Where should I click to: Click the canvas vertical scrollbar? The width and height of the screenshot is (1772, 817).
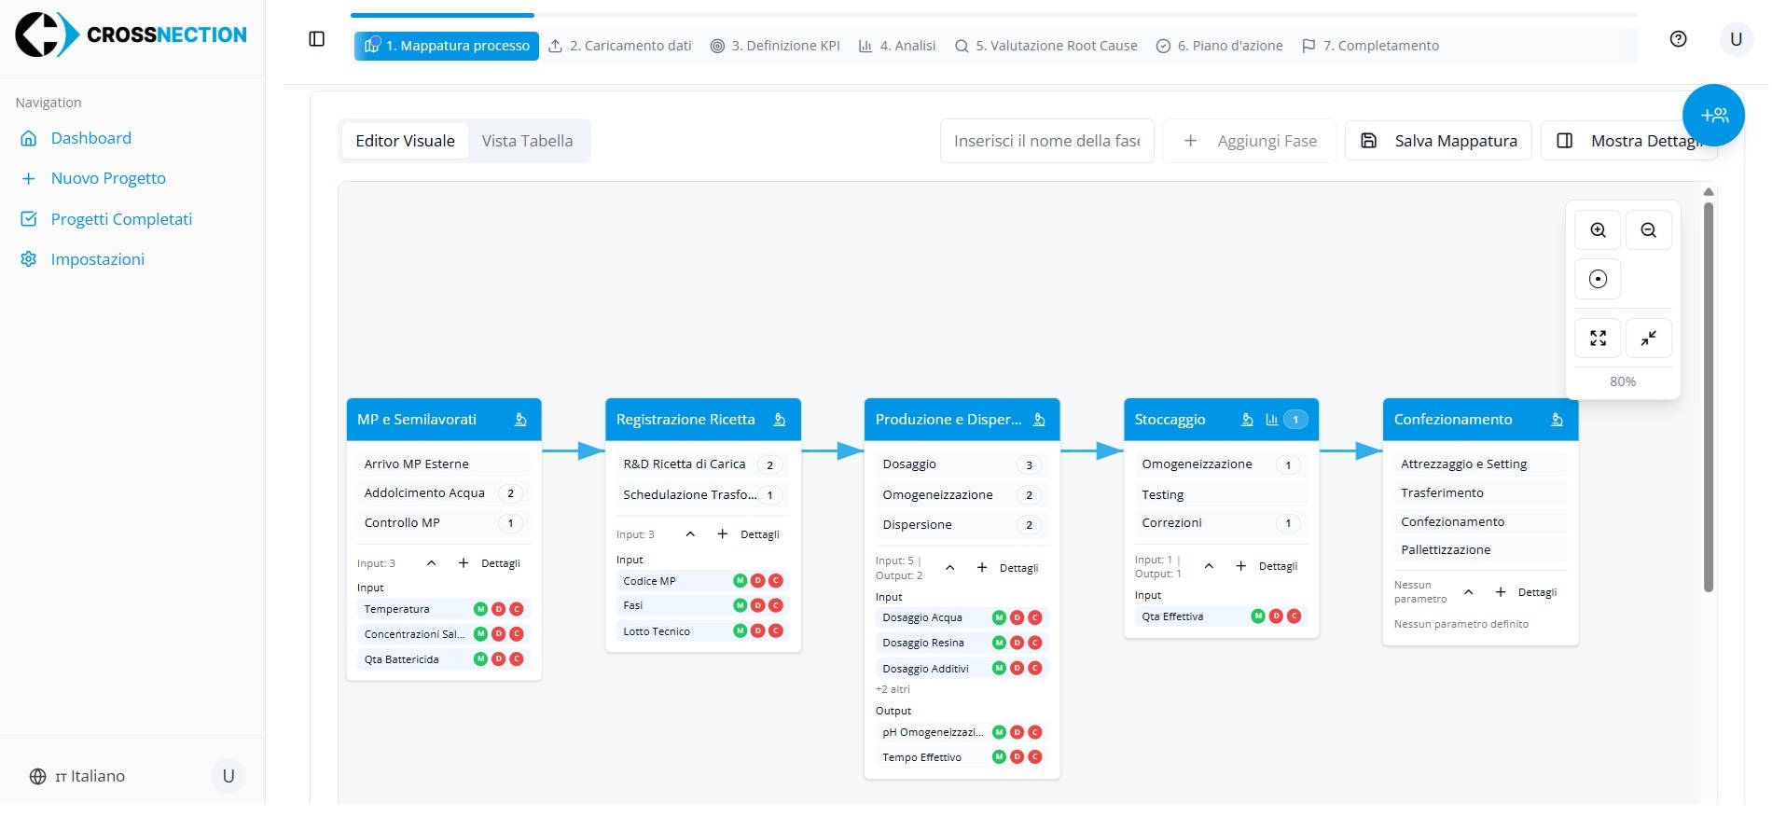point(1709,396)
